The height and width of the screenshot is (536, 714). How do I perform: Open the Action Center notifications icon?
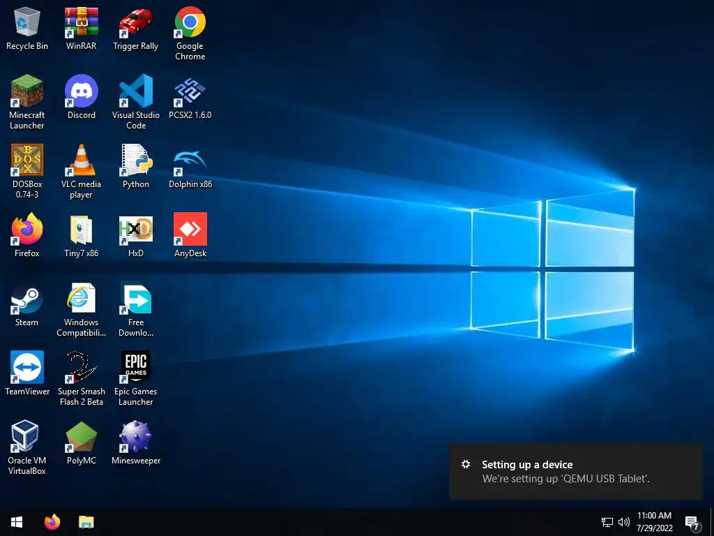coord(692,522)
